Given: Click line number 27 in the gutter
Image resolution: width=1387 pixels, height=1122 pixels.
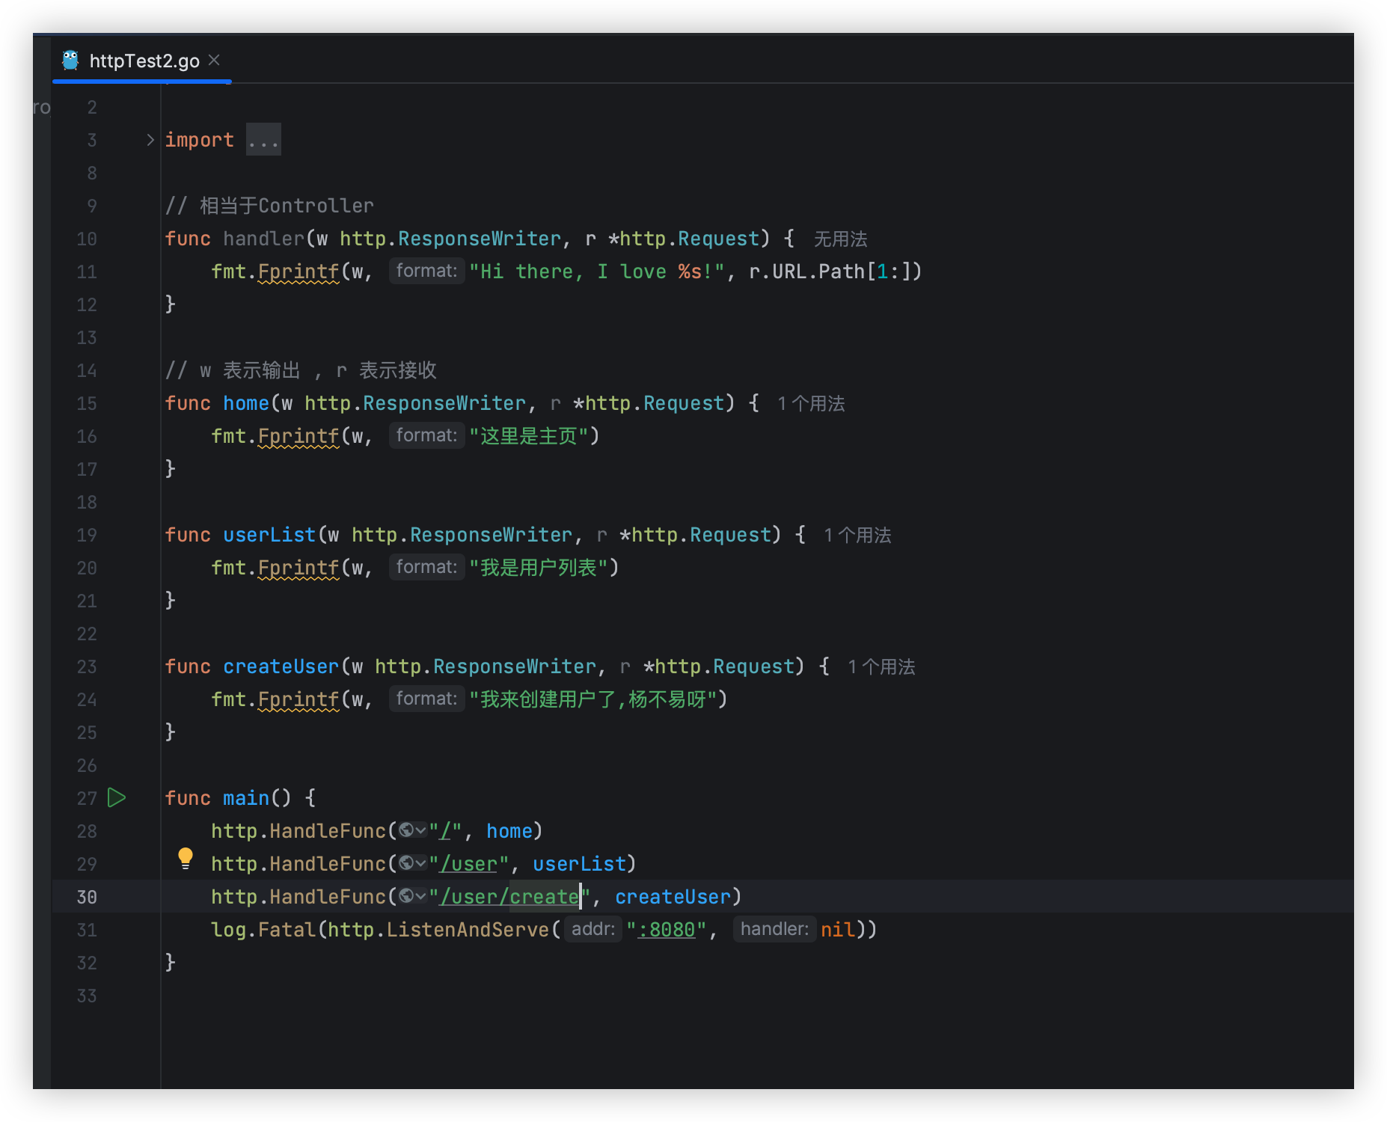Looking at the screenshot, I should (87, 798).
